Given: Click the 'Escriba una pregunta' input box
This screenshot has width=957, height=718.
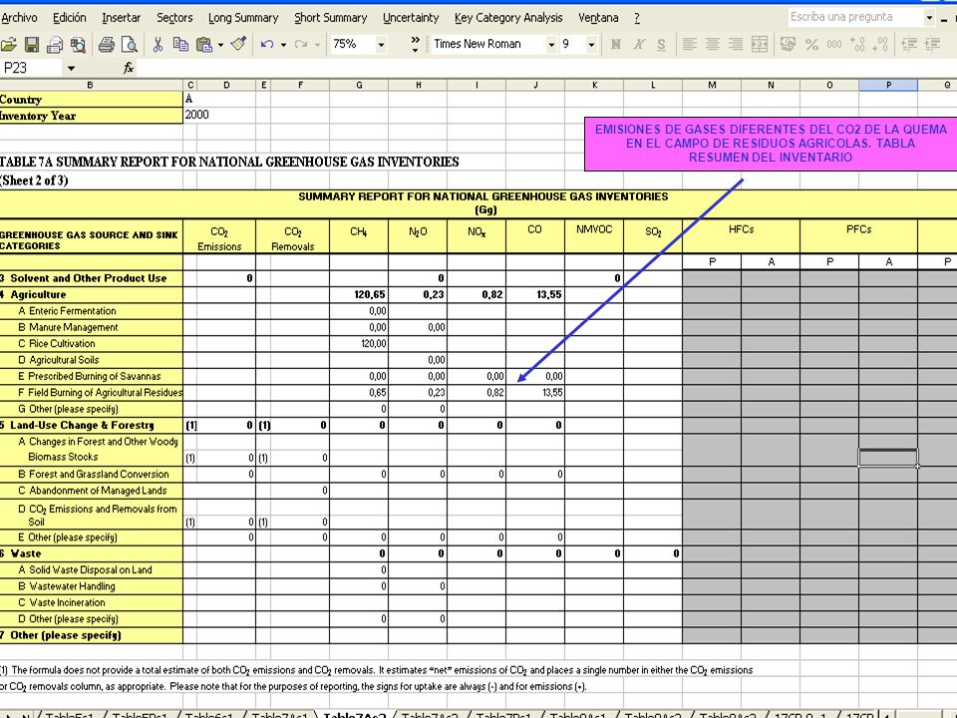Looking at the screenshot, I should [855, 17].
